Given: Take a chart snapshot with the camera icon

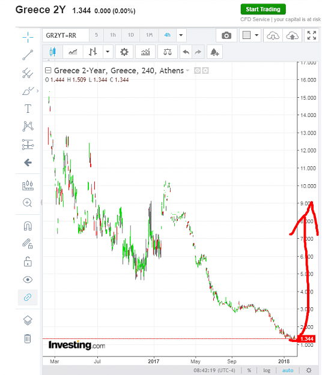Looking at the screenshot, I should pyautogui.click(x=226, y=35).
